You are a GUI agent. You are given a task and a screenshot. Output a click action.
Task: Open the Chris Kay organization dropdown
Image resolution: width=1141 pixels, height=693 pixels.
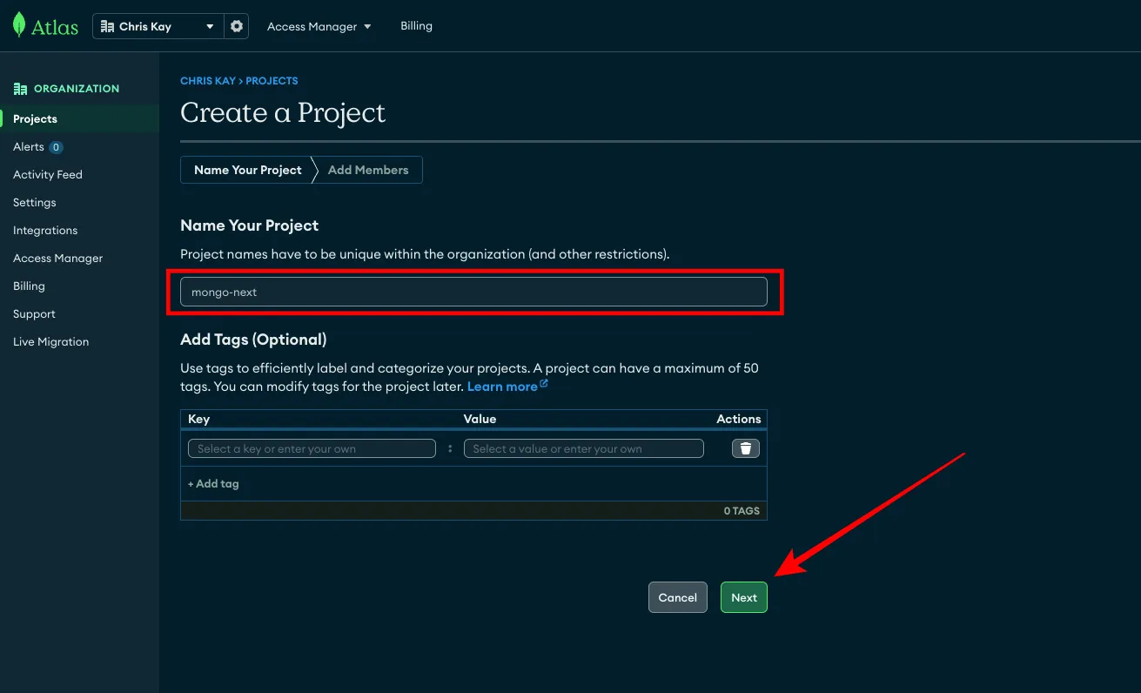pyautogui.click(x=158, y=26)
